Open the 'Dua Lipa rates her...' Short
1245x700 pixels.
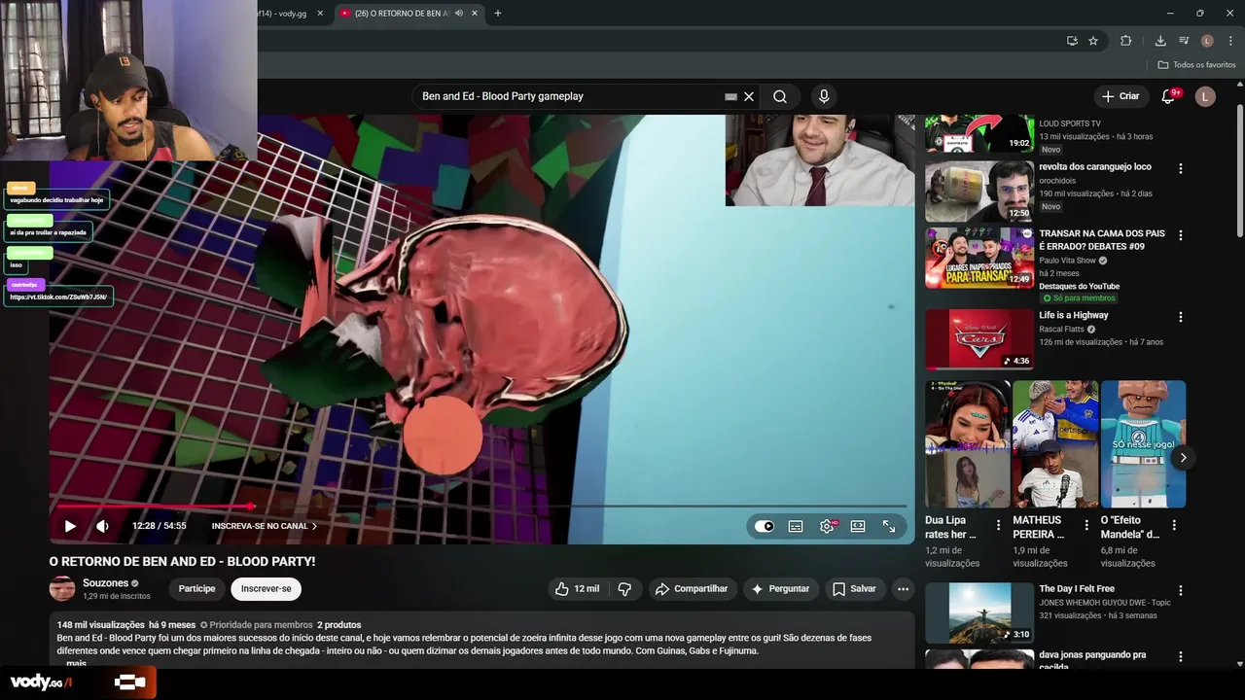tap(968, 443)
